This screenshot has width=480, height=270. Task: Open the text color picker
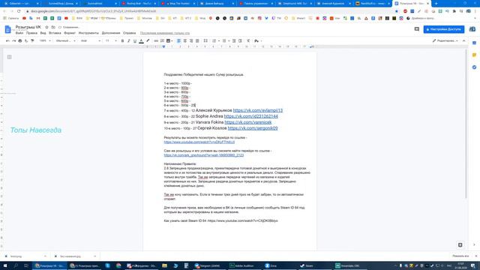point(141,40)
